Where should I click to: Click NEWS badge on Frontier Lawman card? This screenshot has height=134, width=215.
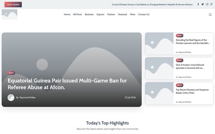click(x=180, y=35)
